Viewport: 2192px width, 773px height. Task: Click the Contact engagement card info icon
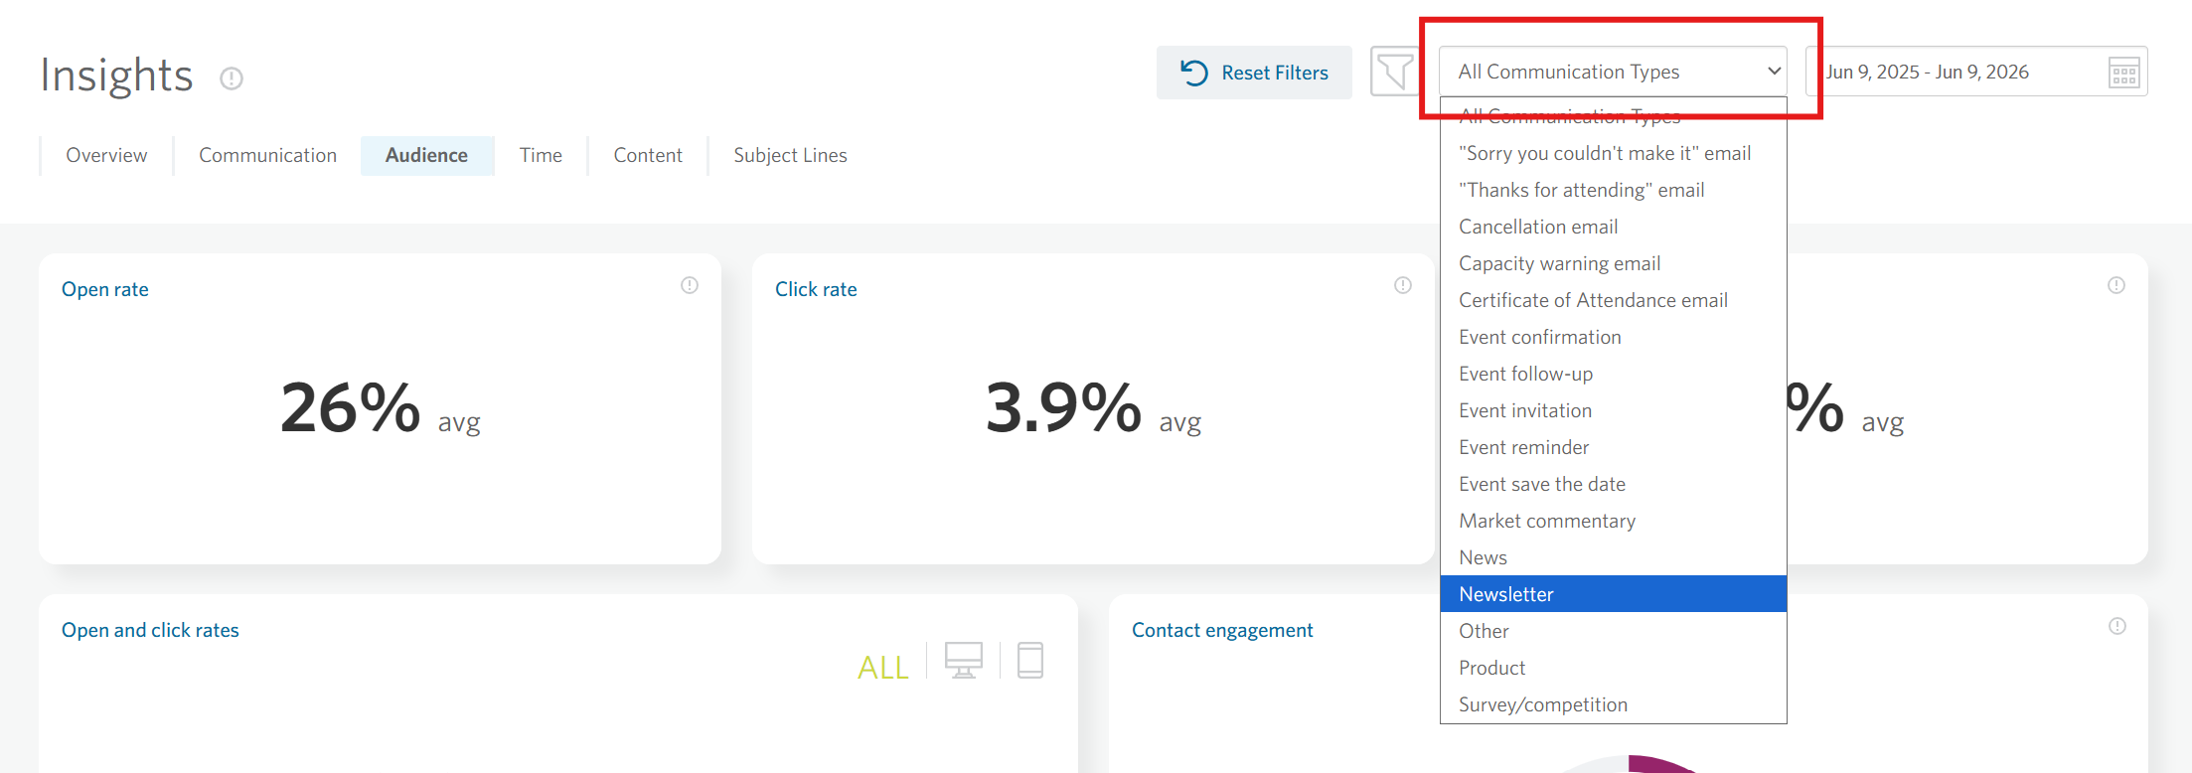(x=2117, y=626)
